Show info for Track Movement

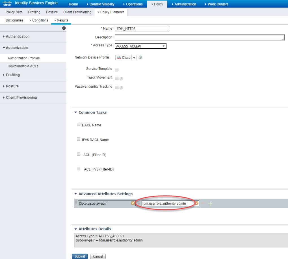(121, 78)
